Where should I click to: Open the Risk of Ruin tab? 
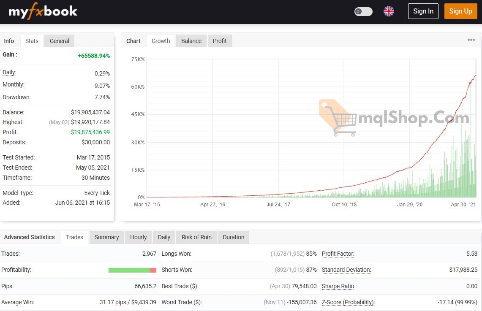[x=196, y=237]
